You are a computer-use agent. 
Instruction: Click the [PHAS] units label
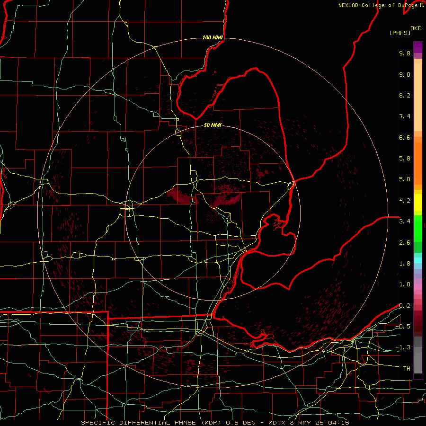(400, 33)
